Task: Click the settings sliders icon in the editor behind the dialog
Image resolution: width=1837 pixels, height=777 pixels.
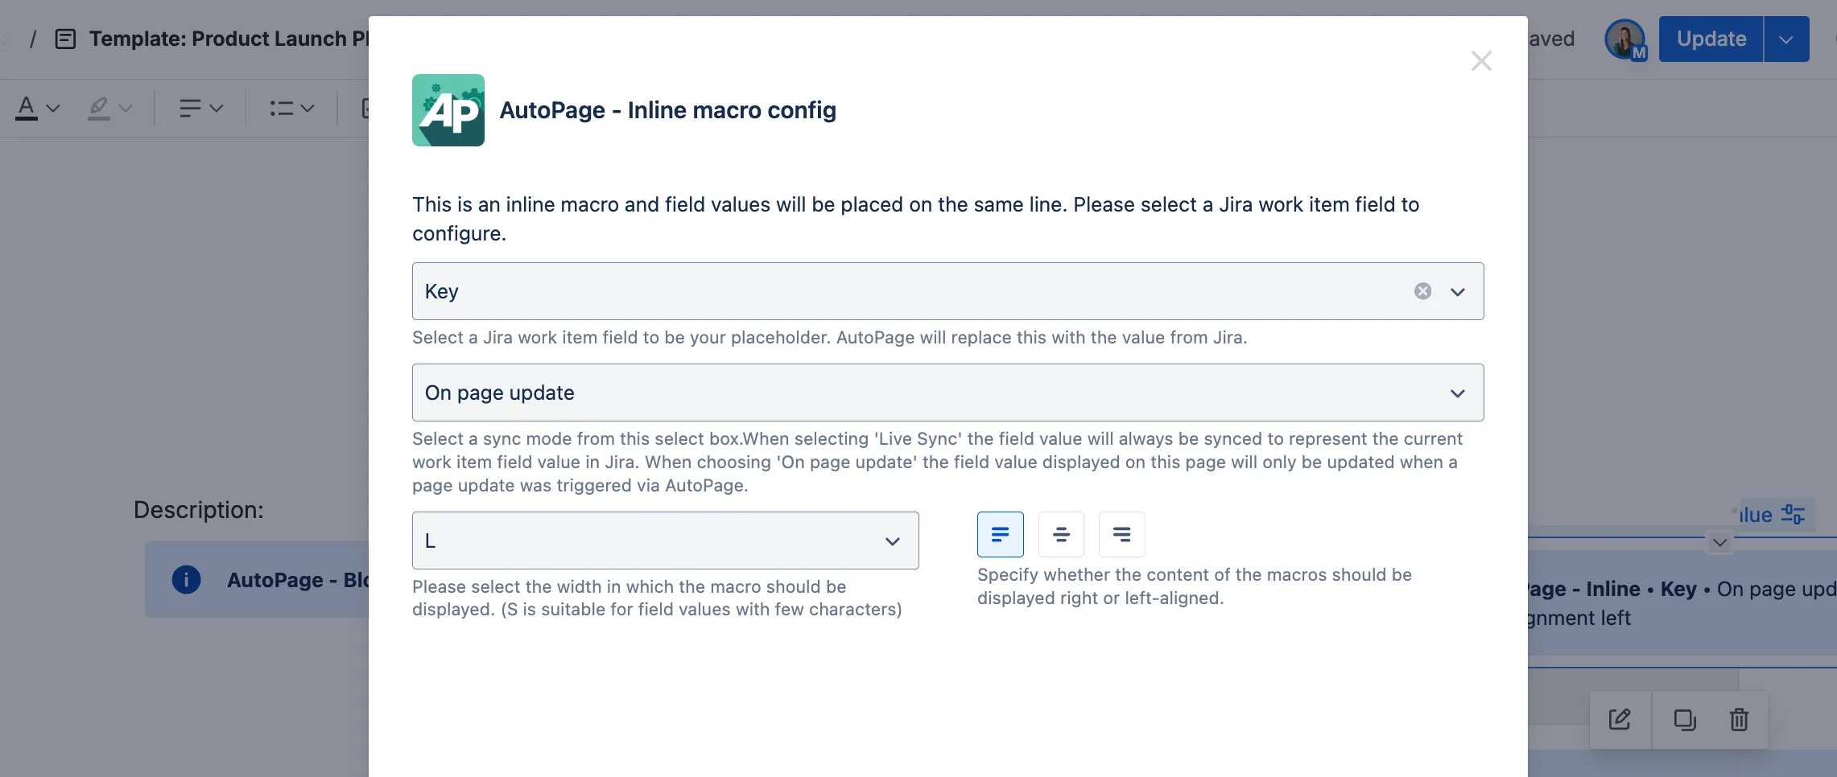Action: click(x=1793, y=514)
